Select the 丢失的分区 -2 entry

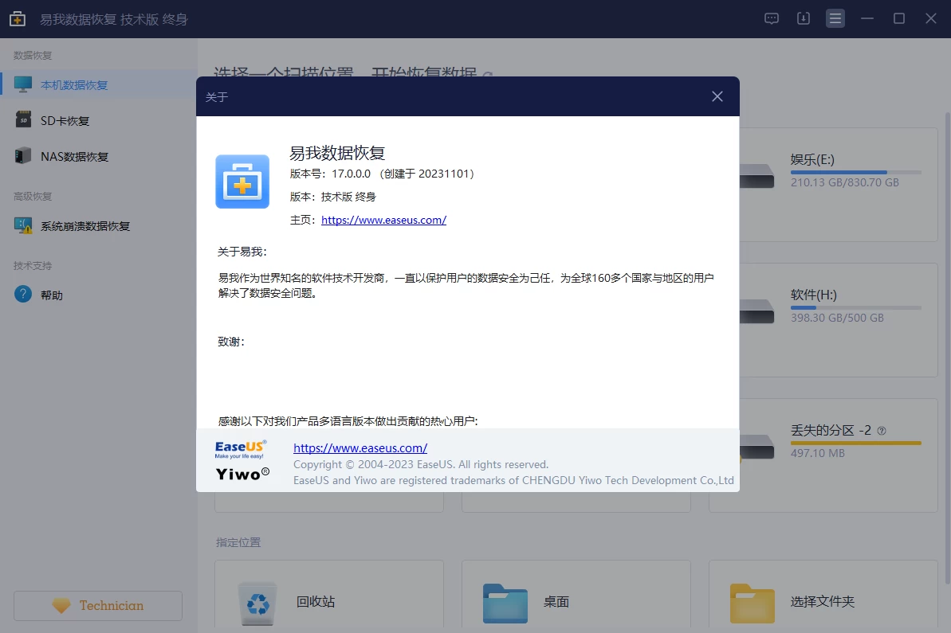pyautogui.click(x=838, y=455)
